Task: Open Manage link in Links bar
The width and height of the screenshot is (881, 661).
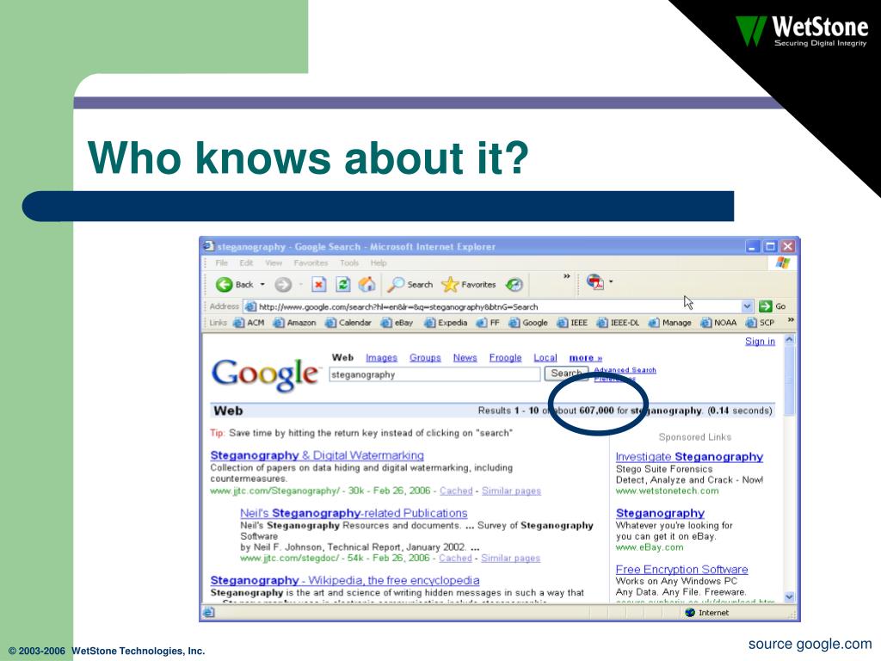Action: click(x=669, y=323)
